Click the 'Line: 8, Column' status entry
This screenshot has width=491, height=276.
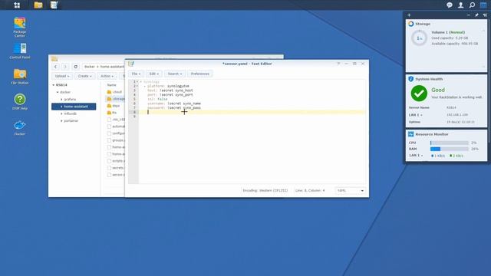tap(310, 191)
